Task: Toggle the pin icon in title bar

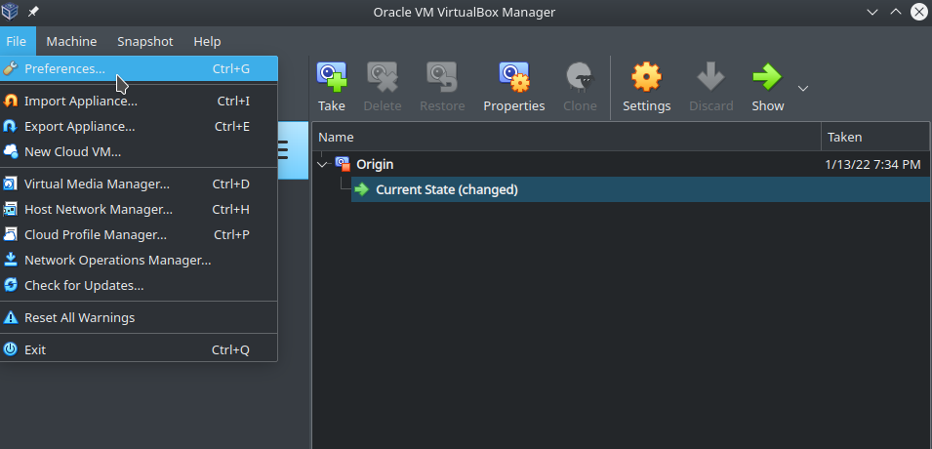Action: click(33, 12)
